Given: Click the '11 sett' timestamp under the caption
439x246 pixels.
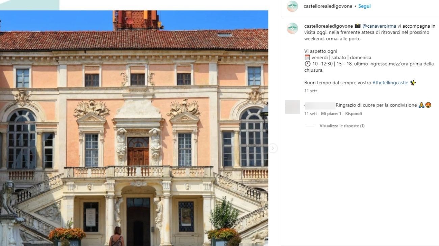Looking at the screenshot, I should (311, 91).
